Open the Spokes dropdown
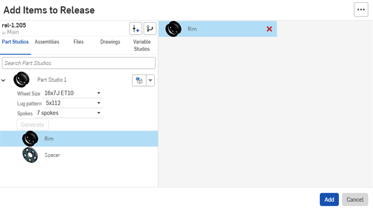The image size is (373, 208). point(69,113)
